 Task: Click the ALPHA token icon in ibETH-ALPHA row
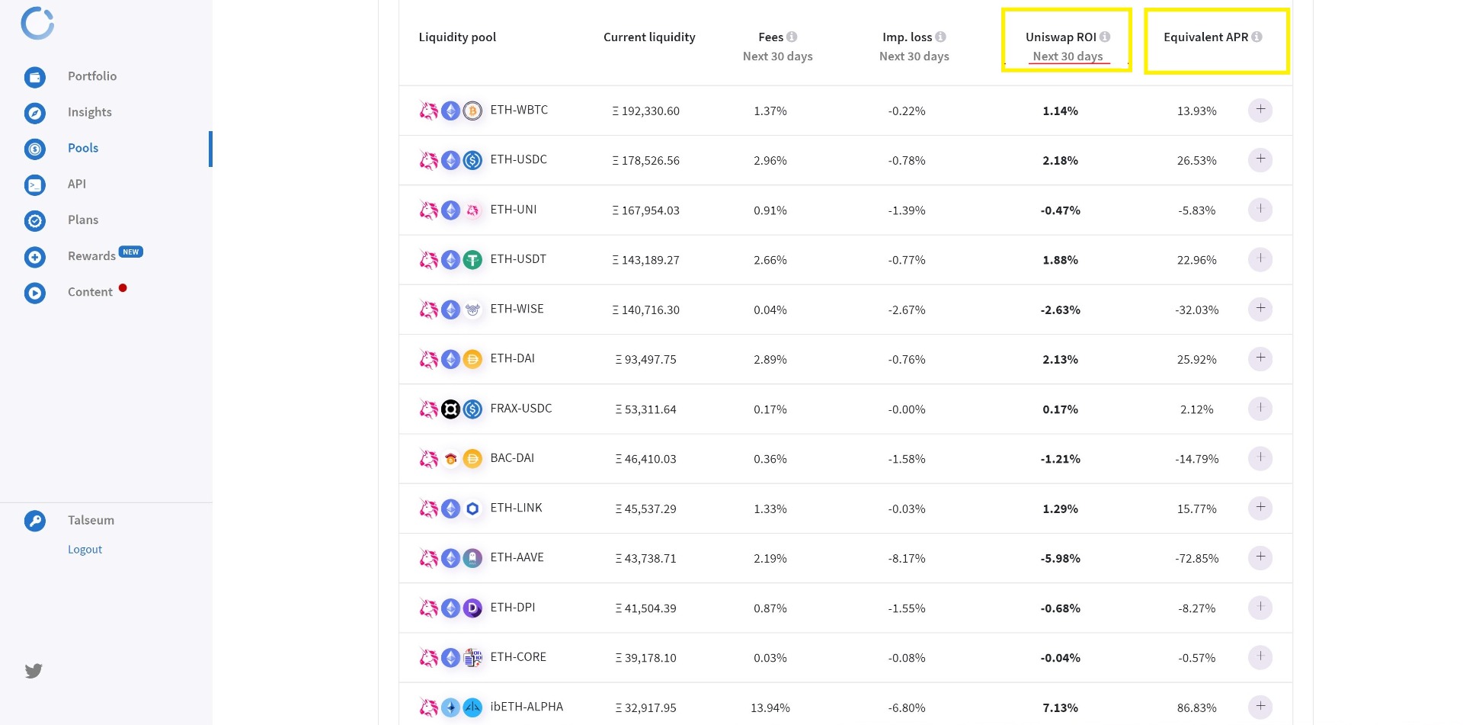pos(472,707)
